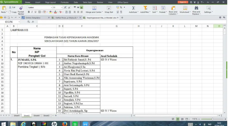
Task: Click the print preview icon
Action: (x=8, y=18)
